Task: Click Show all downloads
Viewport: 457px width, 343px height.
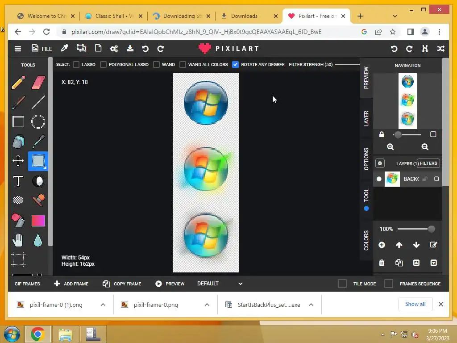Action: pos(415,304)
